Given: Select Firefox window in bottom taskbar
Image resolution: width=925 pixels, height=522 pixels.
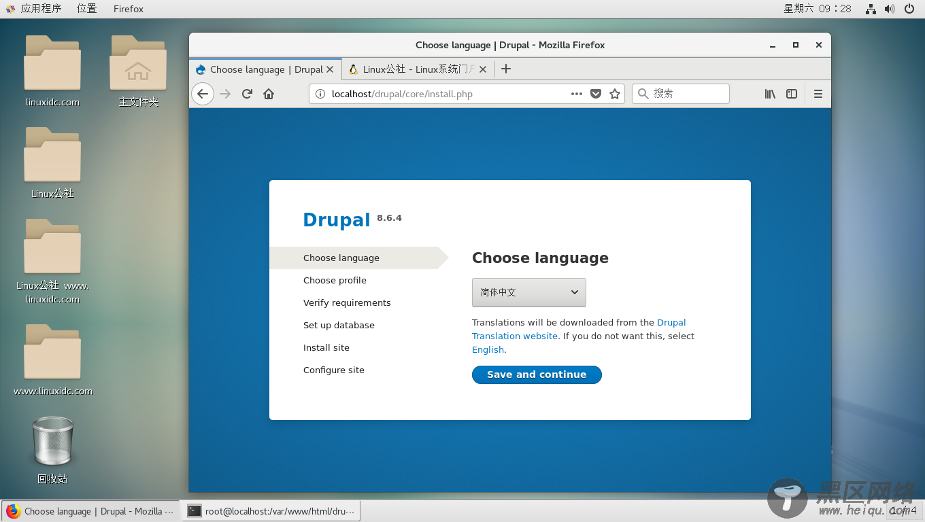Looking at the screenshot, I should pyautogui.click(x=90, y=511).
